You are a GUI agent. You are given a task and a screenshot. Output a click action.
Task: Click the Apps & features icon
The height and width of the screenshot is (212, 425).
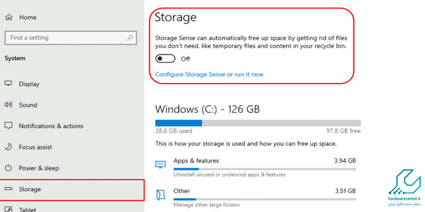pyautogui.click(x=160, y=164)
